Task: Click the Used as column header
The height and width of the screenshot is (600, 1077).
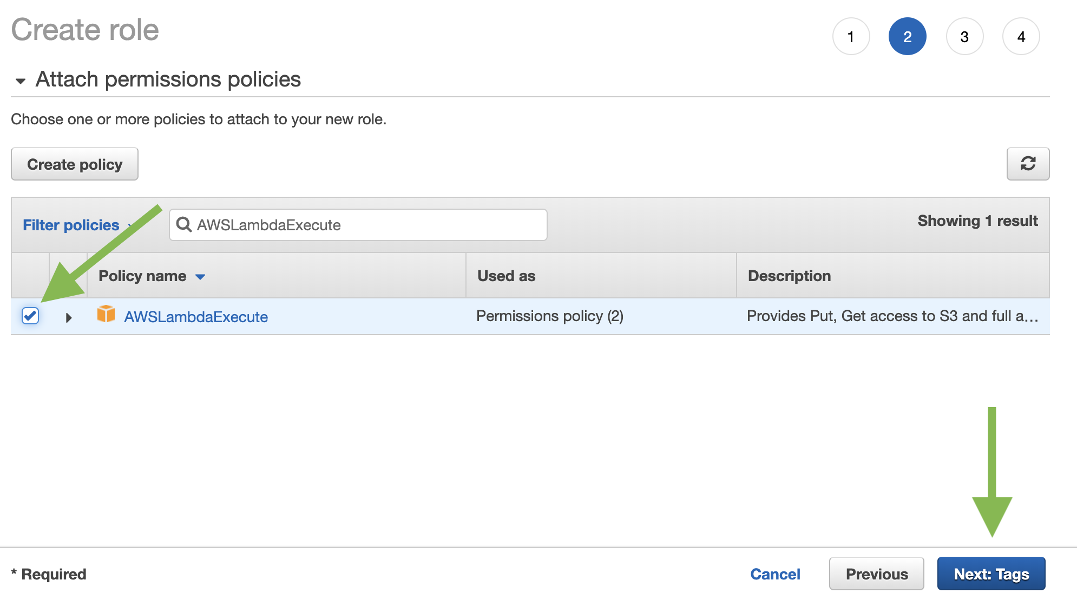Action: (505, 276)
